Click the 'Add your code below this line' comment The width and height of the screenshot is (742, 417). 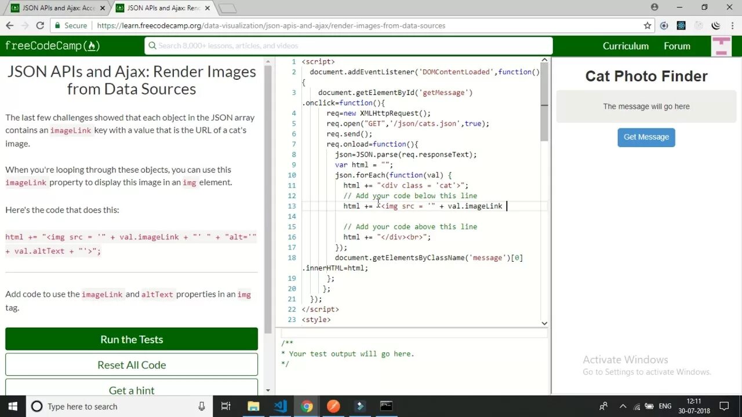(x=410, y=196)
